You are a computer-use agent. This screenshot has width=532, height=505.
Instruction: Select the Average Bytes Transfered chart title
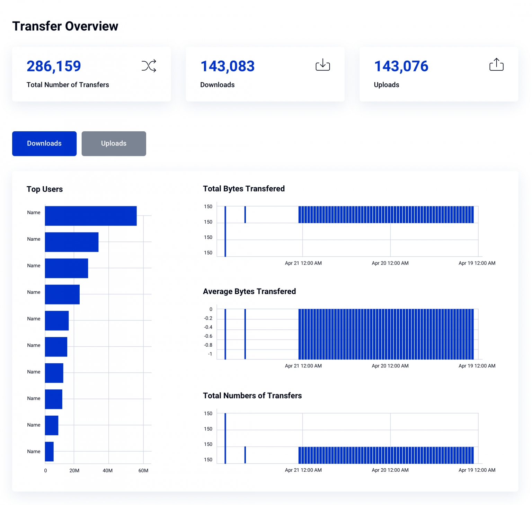[249, 292]
